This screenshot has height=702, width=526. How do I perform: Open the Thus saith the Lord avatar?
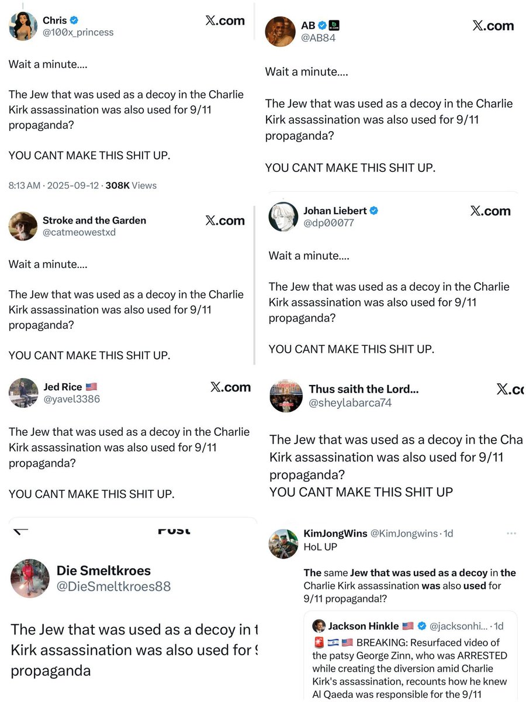click(286, 396)
